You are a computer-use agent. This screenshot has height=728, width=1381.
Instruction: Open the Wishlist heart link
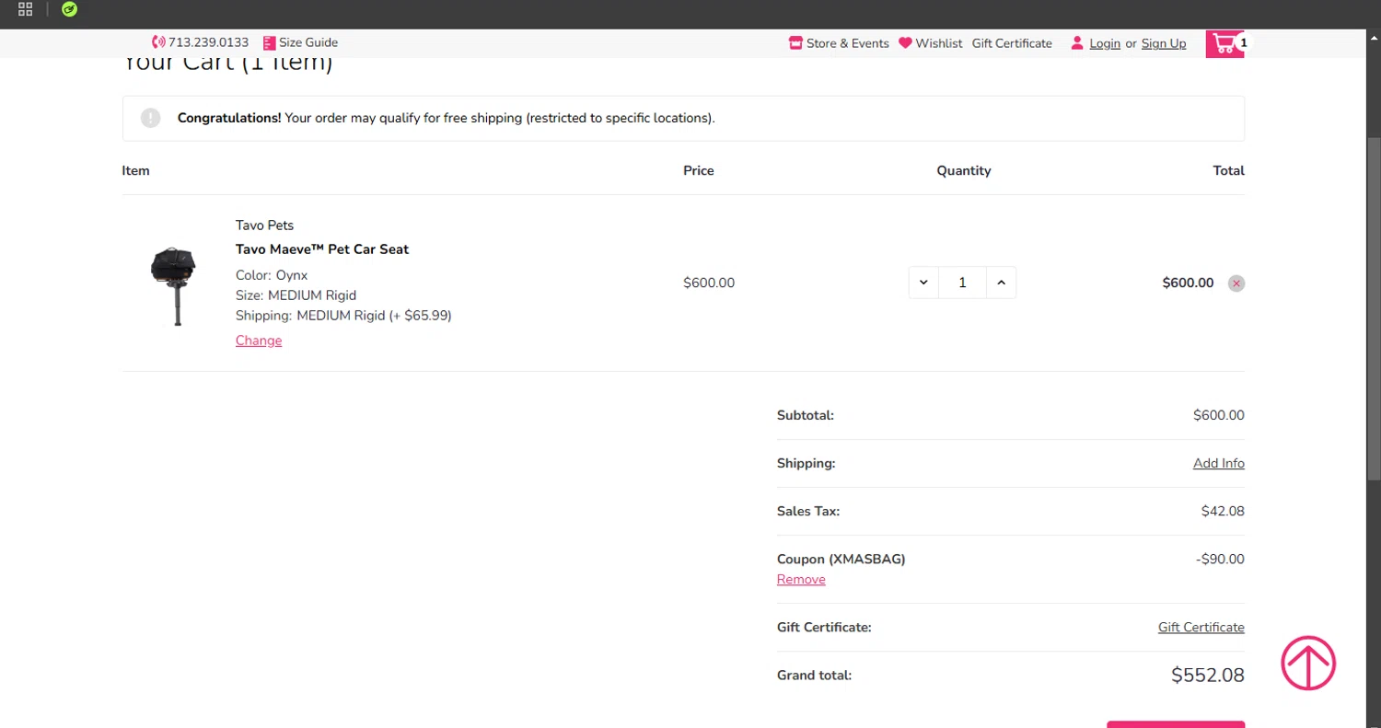coord(931,43)
